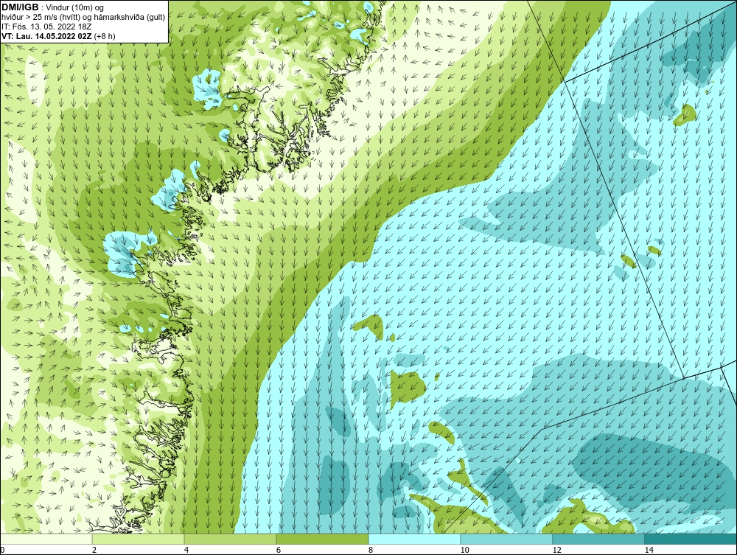Viewport: 737px width, 555px height.
Task: Click the 4–6 m/s green legend swatch
Action: pos(230,539)
